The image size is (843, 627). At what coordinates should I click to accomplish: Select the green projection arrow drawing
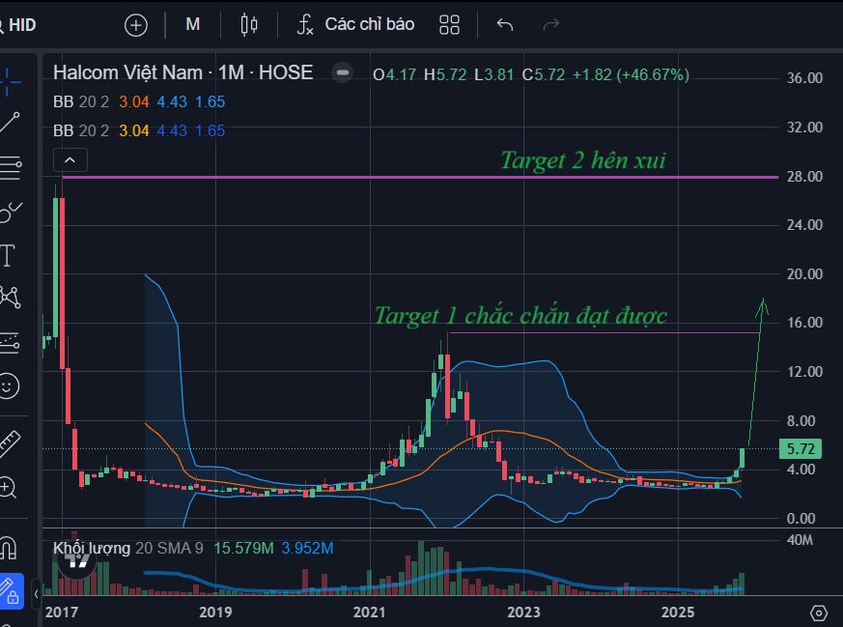[x=756, y=371]
